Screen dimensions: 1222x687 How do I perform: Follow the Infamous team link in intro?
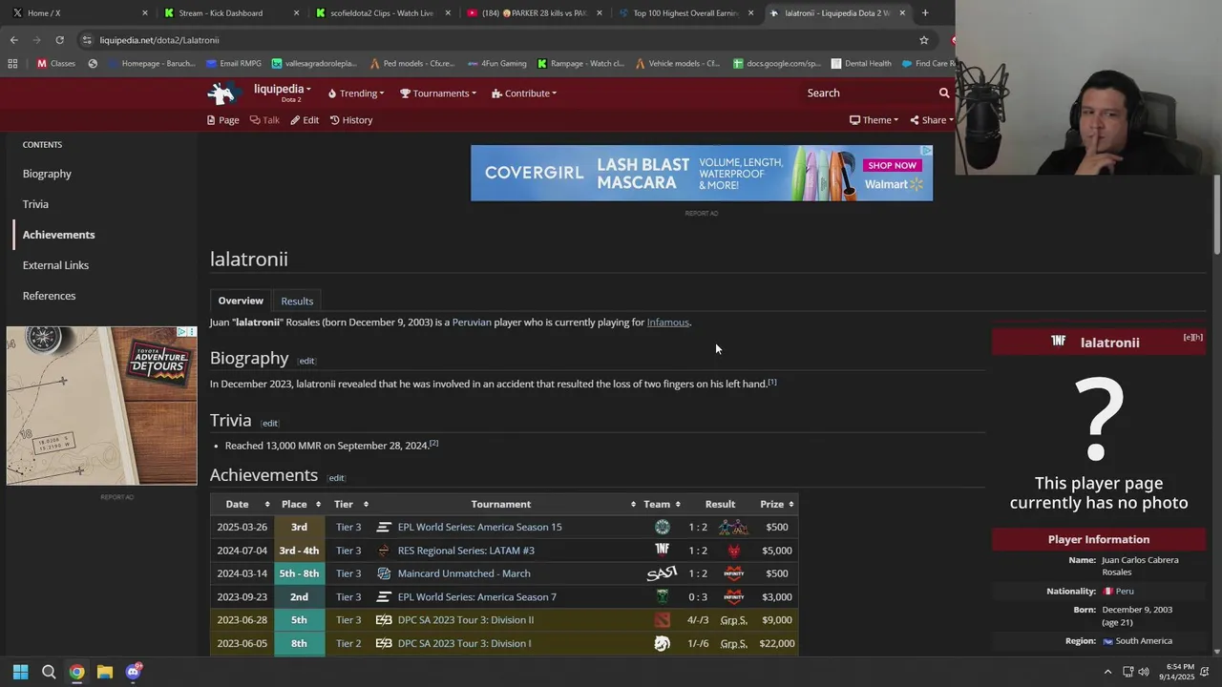667,323
